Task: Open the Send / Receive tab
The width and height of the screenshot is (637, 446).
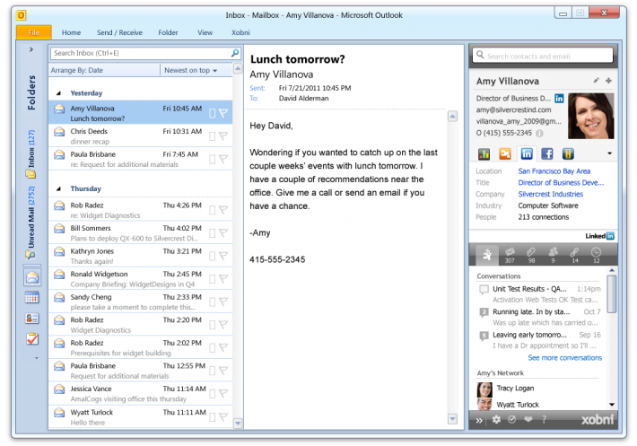Action: coord(119,32)
